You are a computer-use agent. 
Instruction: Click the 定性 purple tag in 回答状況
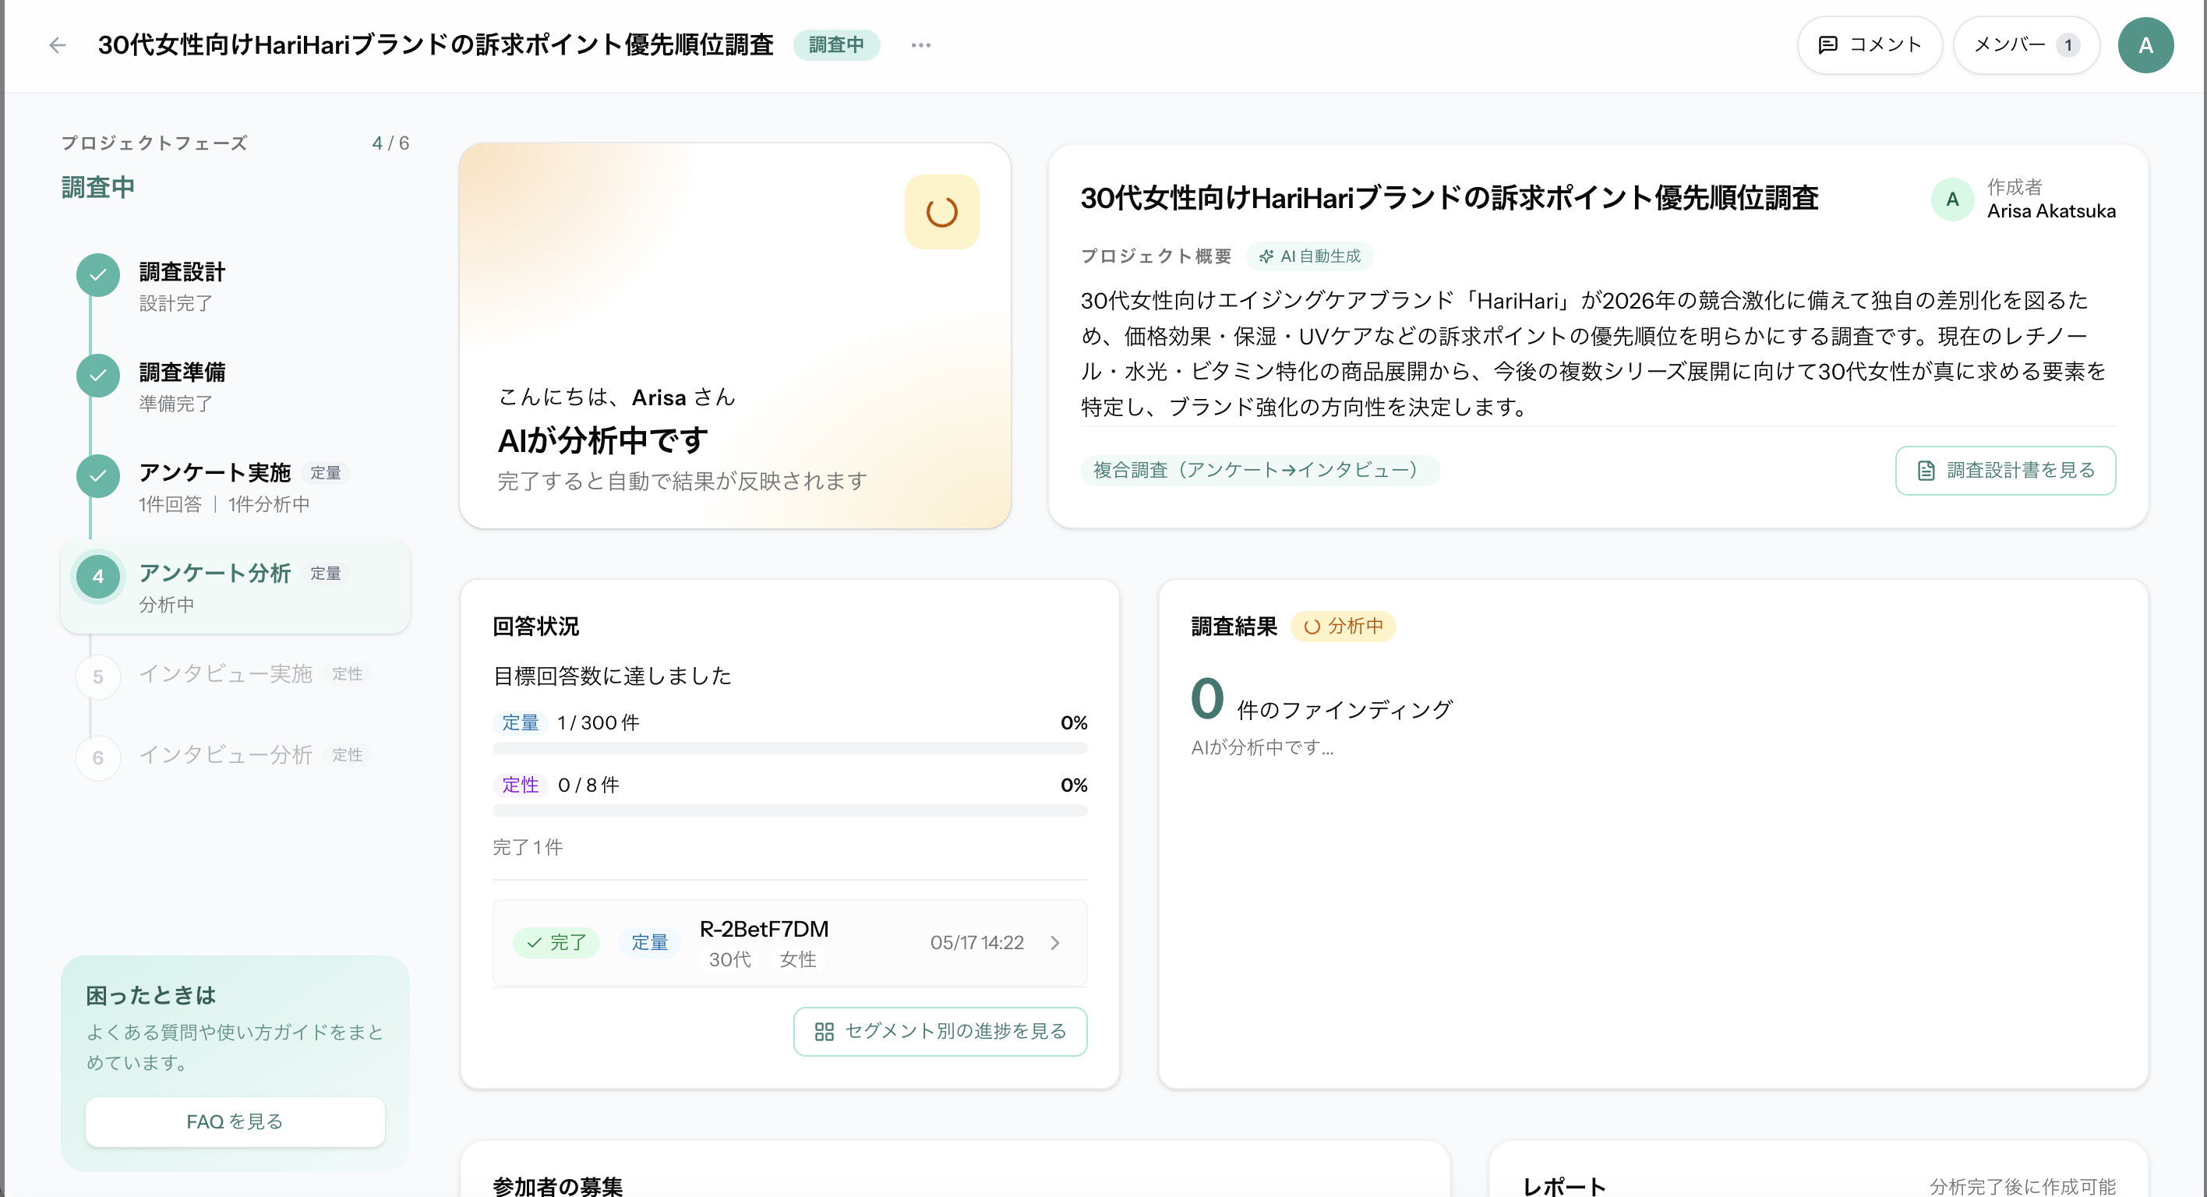click(520, 785)
